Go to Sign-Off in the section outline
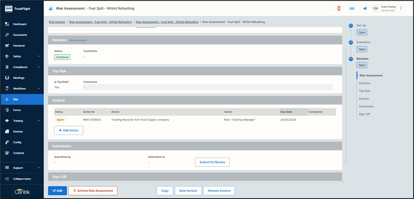This screenshot has height=199, width=414. [x=364, y=114]
